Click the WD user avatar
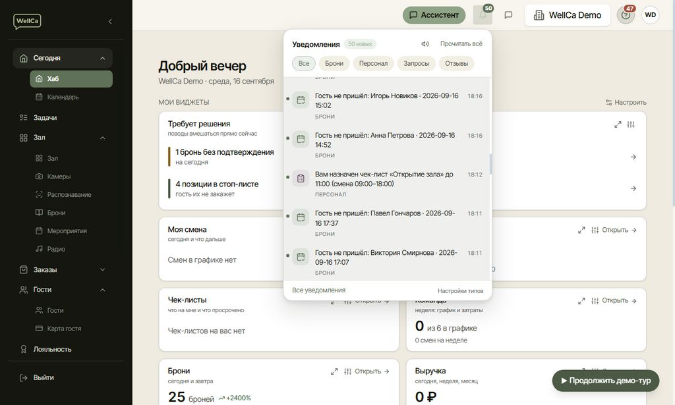 [651, 15]
